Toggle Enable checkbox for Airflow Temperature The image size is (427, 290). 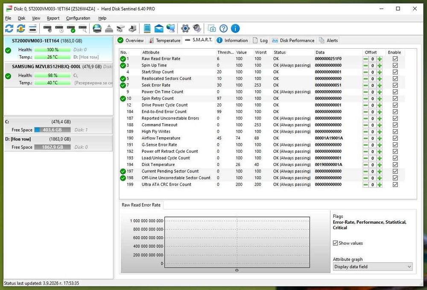[x=395, y=138]
